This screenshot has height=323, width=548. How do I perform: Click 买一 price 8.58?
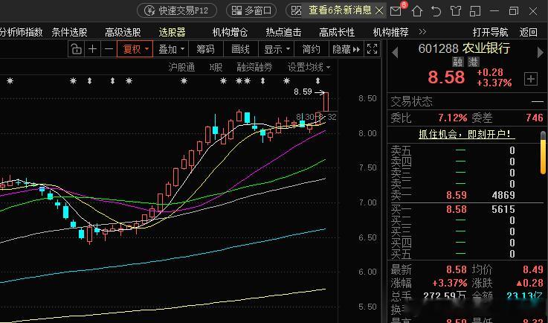(457, 209)
